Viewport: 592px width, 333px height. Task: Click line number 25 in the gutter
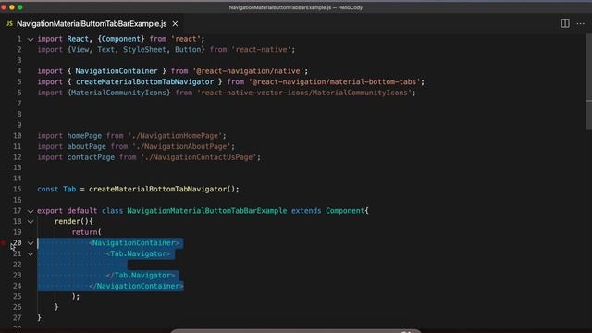pos(17,297)
